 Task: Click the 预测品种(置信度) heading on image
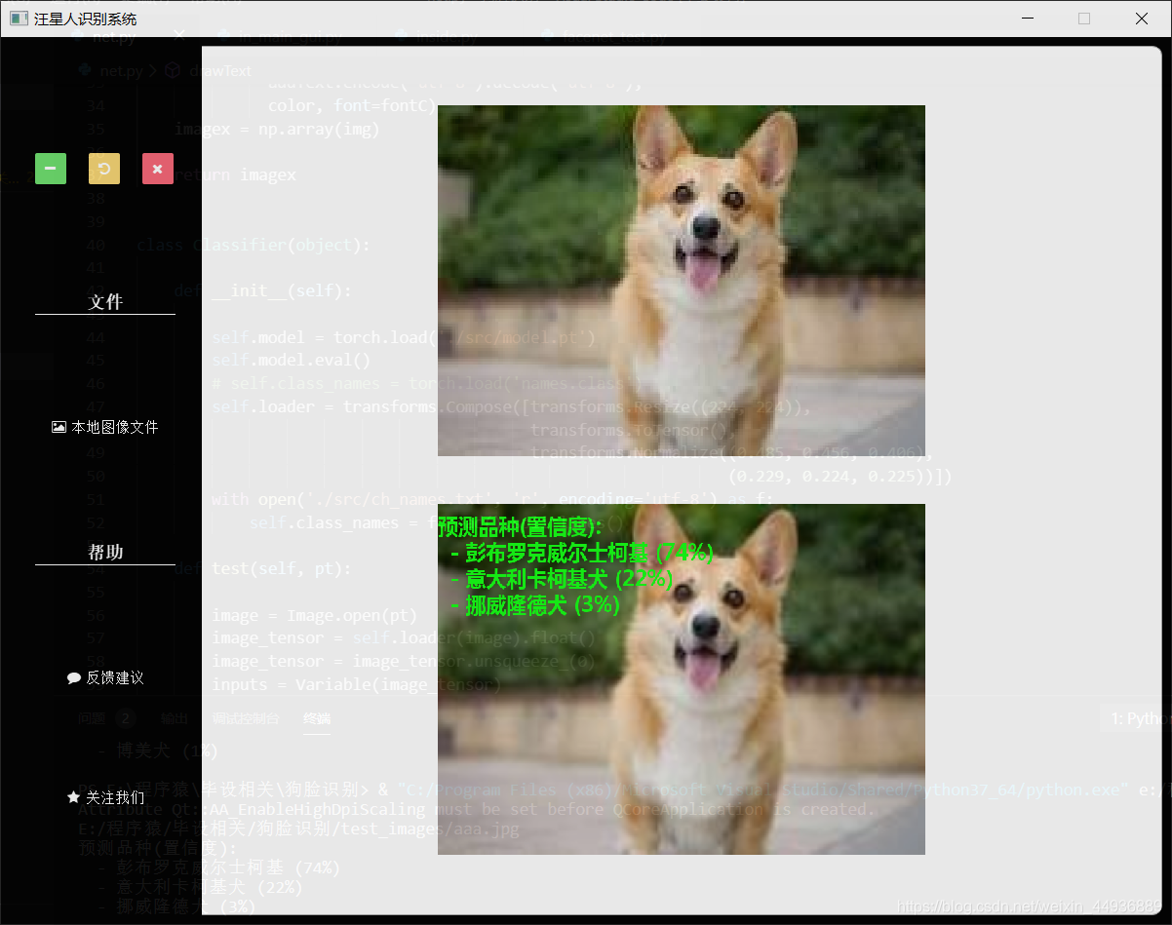coord(520,527)
